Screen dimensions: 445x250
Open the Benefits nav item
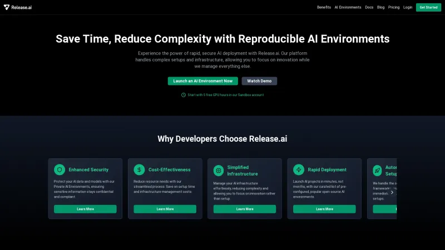click(324, 7)
